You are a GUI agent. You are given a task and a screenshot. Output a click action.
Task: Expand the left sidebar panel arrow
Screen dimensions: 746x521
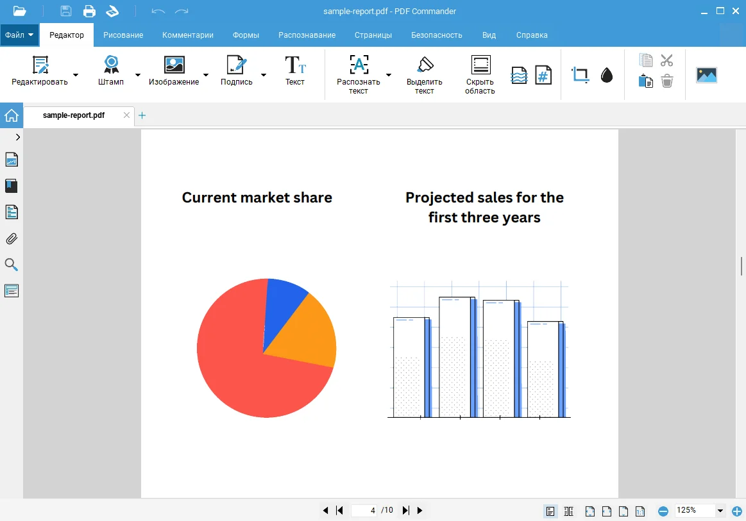pos(17,137)
